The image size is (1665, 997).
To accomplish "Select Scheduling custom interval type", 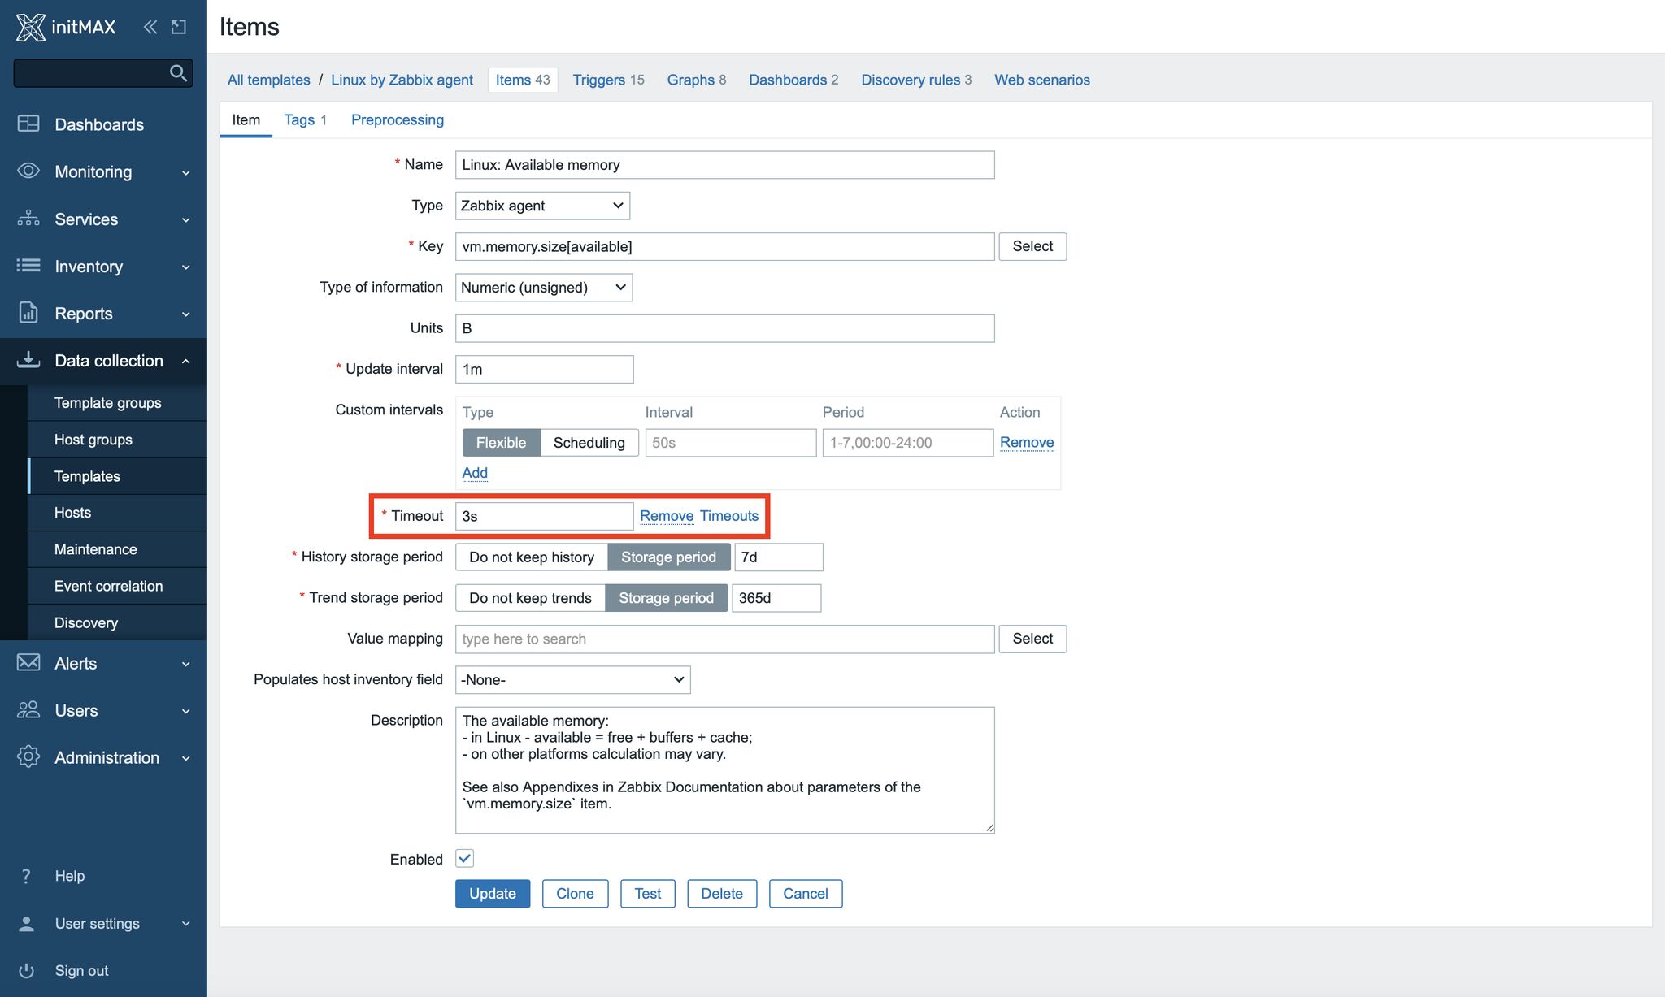I will (589, 443).
